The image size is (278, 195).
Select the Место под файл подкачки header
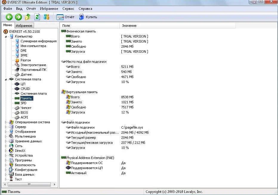click(86, 62)
